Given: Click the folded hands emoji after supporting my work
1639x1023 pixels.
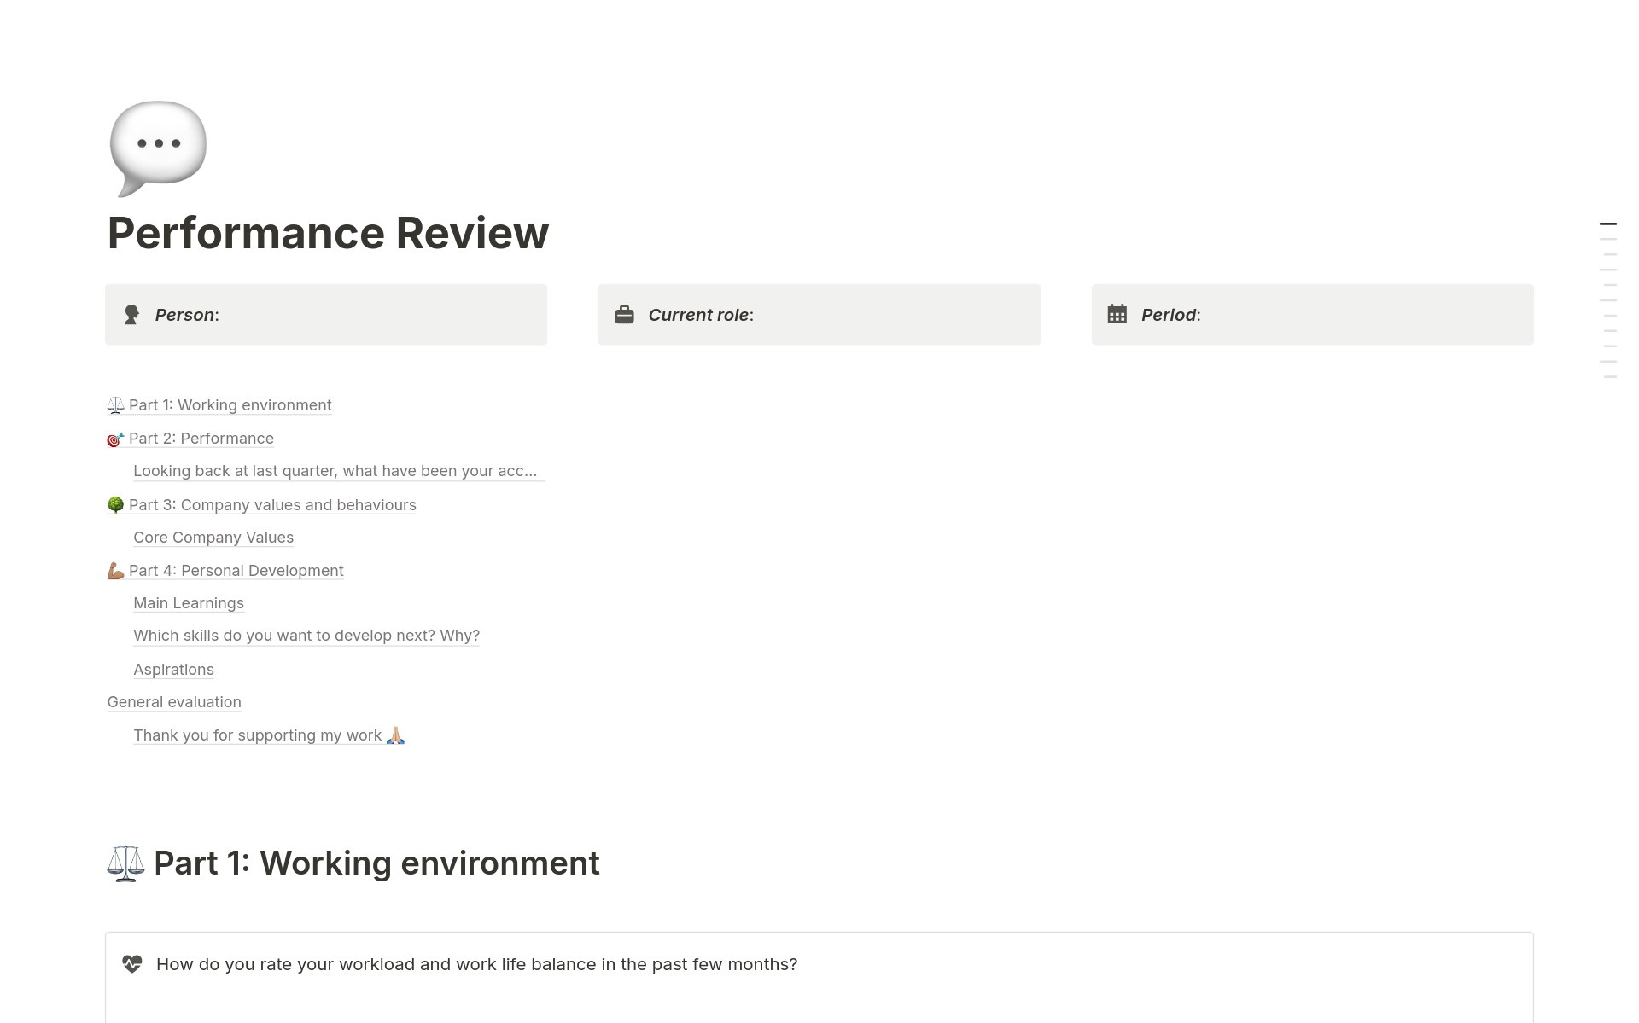Looking at the screenshot, I should (x=395, y=735).
